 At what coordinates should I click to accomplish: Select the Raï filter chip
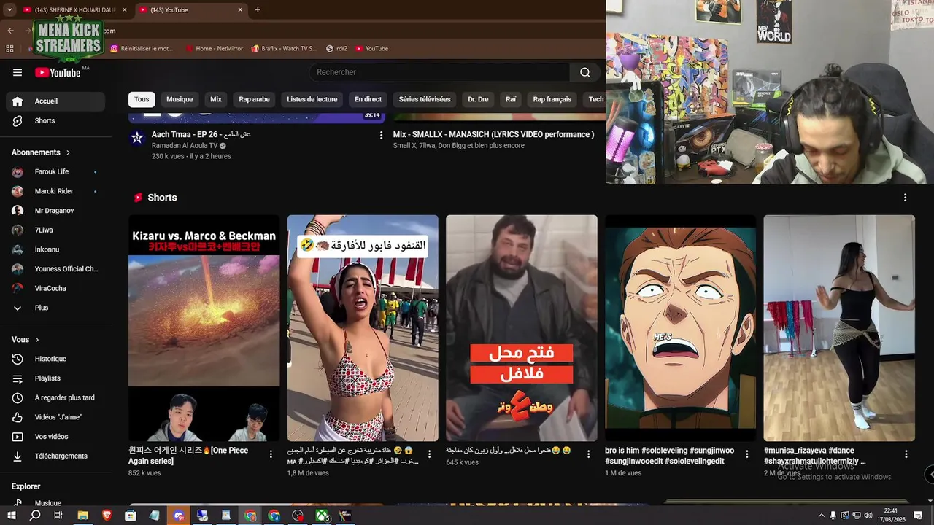point(511,99)
